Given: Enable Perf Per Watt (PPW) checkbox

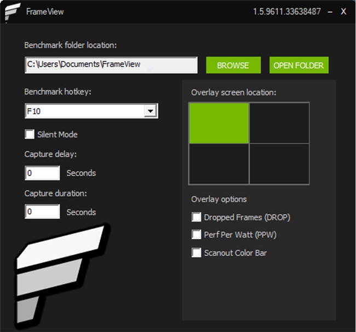Looking at the screenshot, I should coord(196,235).
